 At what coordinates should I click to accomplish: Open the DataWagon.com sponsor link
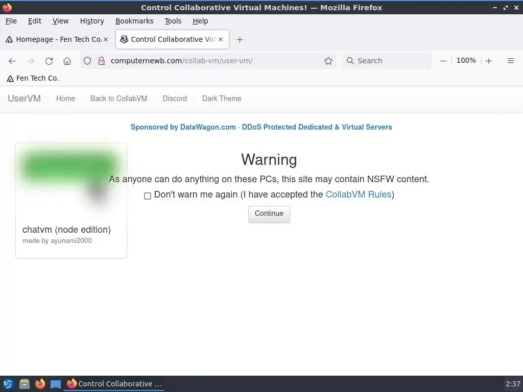coord(261,127)
